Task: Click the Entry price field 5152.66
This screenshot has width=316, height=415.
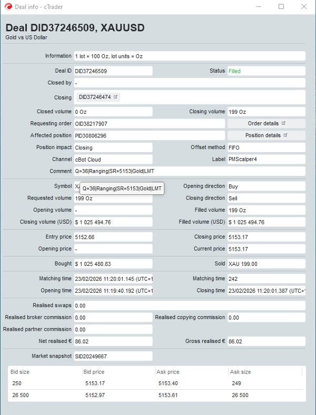Action: pyautogui.click(x=113, y=237)
